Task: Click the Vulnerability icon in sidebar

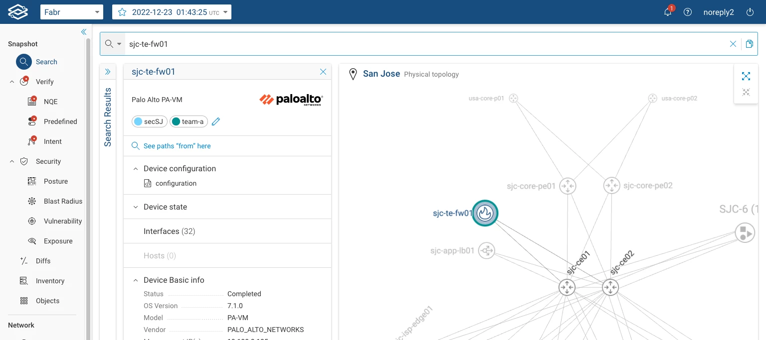Action: click(32, 221)
